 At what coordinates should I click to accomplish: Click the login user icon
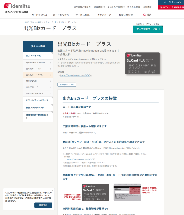coord(161,7)
